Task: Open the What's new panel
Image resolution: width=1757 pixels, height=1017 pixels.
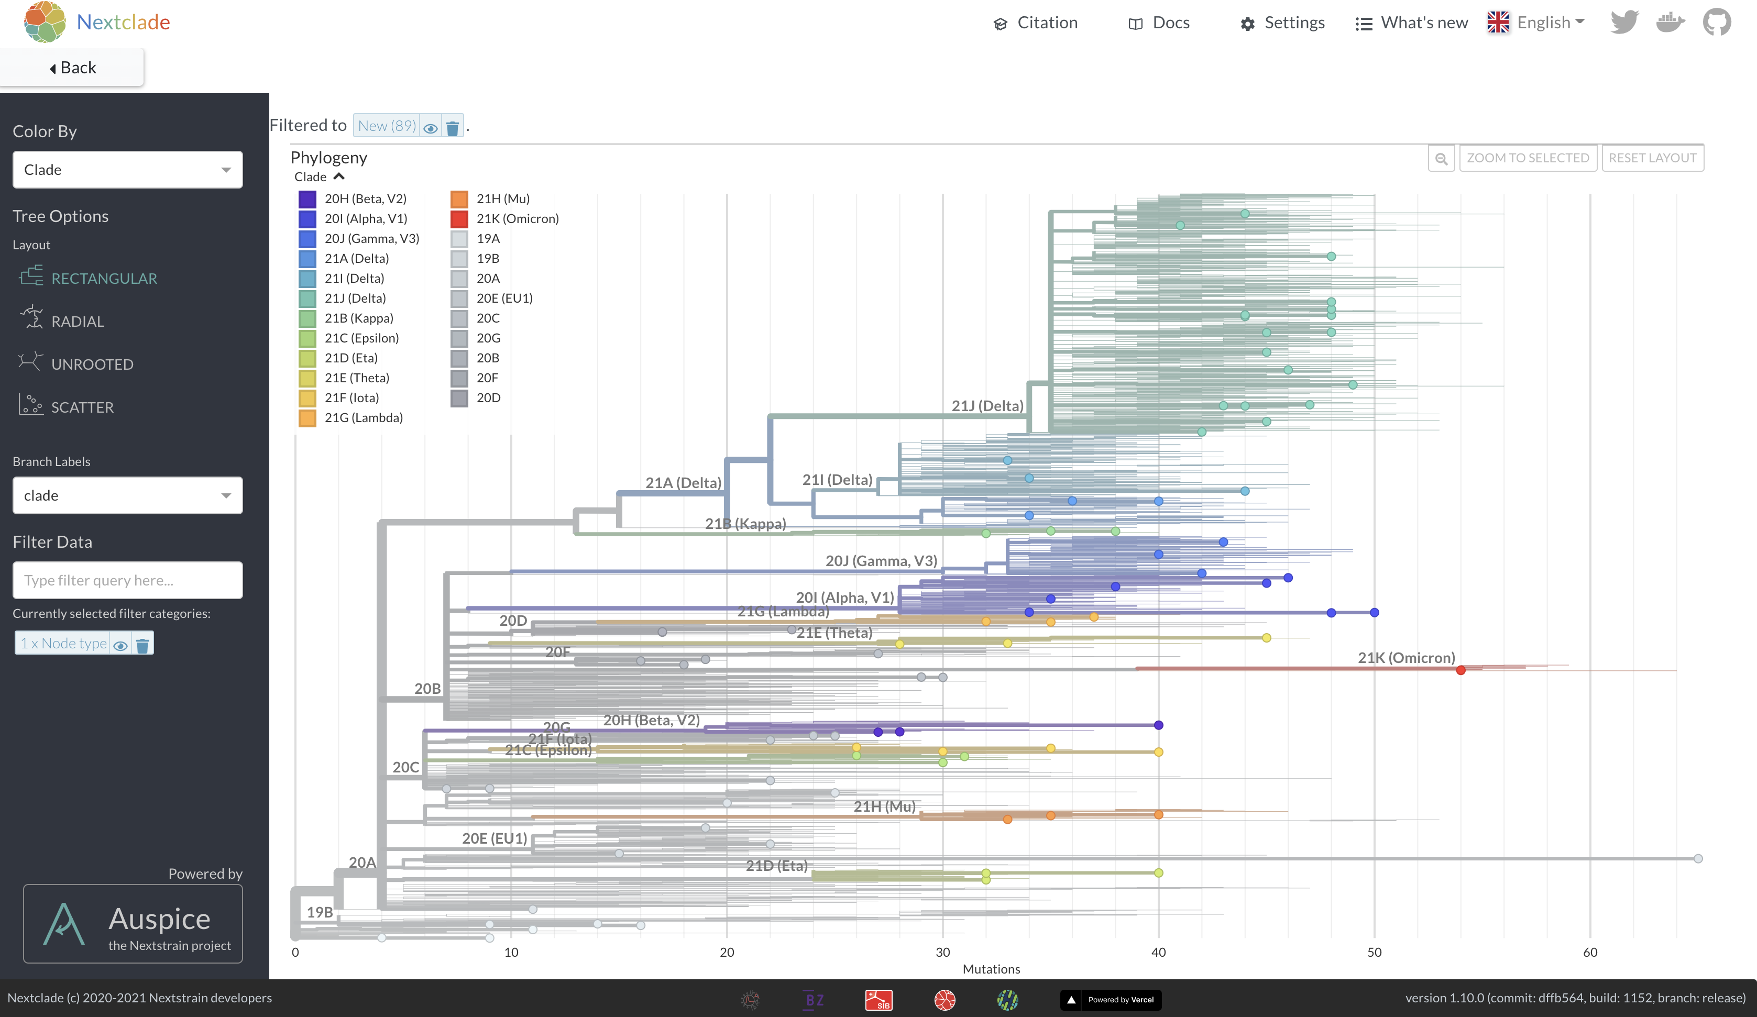Action: (1410, 21)
